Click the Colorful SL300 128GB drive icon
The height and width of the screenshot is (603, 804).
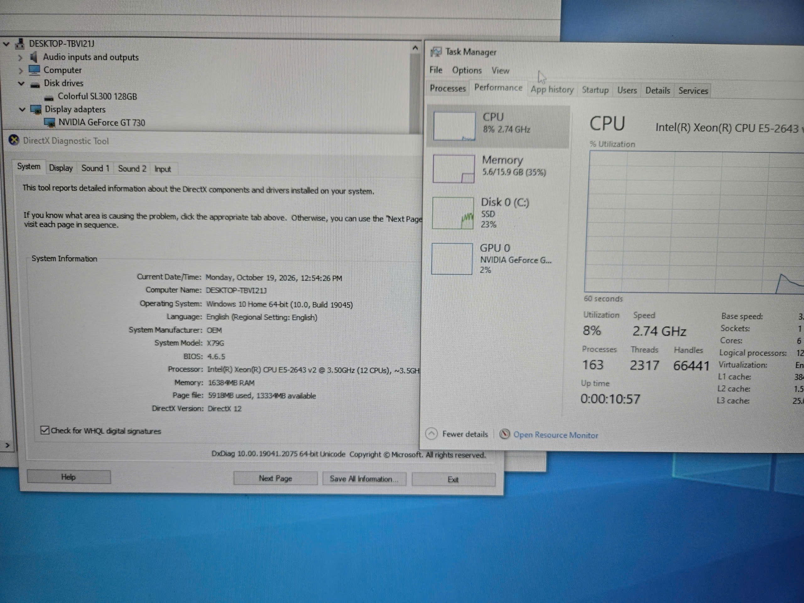(49, 97)
